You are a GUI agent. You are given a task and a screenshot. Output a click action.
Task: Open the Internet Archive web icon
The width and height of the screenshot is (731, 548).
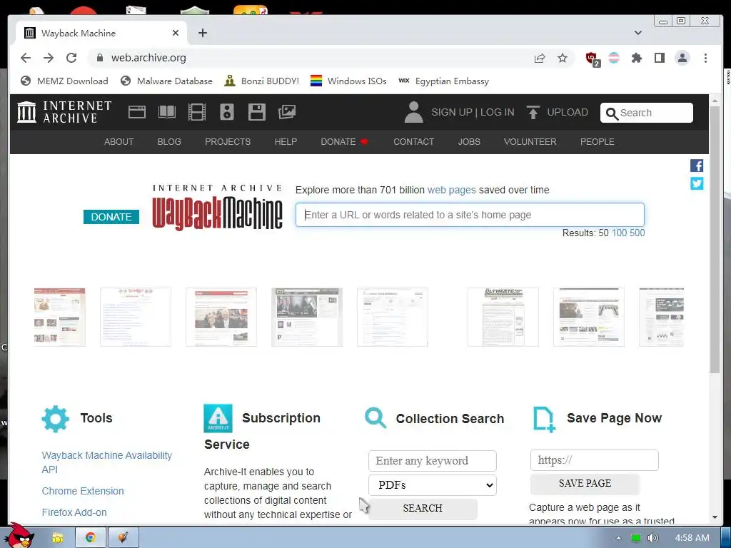pos(137,112)
